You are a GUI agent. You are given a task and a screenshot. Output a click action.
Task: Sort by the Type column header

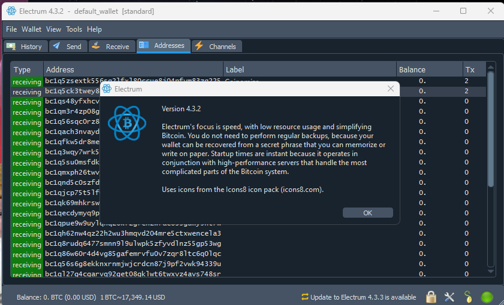point(27,69)
